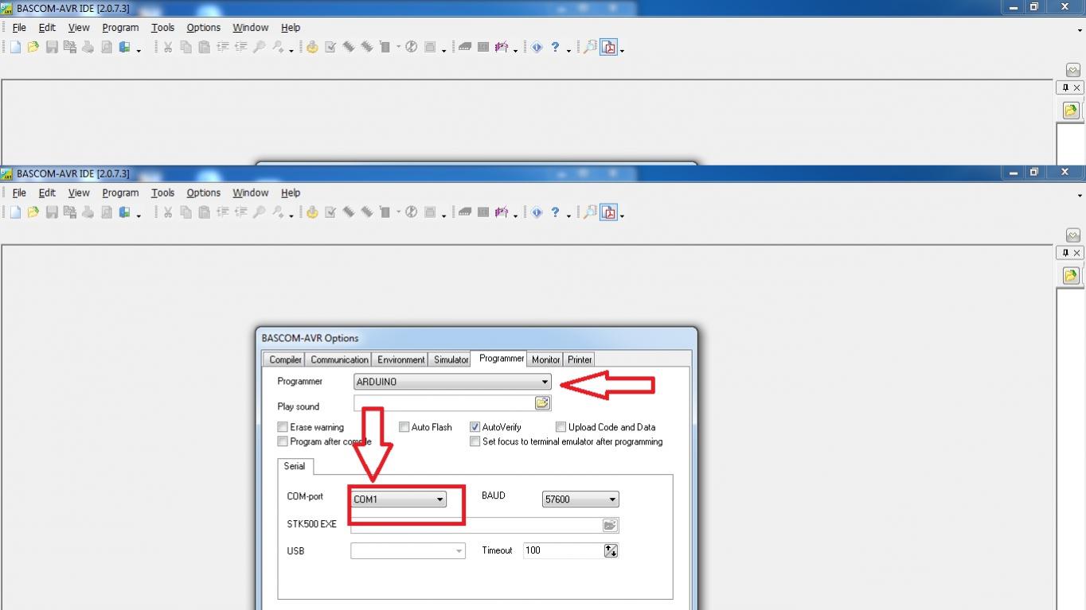Image resolution: width=1086 pixels, height=610 pixels.
Task: Enable Upload Code and Data option
Action: pyautogui.click(x=561, y=427)
